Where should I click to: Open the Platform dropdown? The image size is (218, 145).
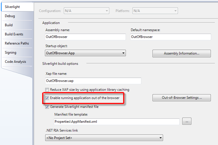click(x=155, y=11)
